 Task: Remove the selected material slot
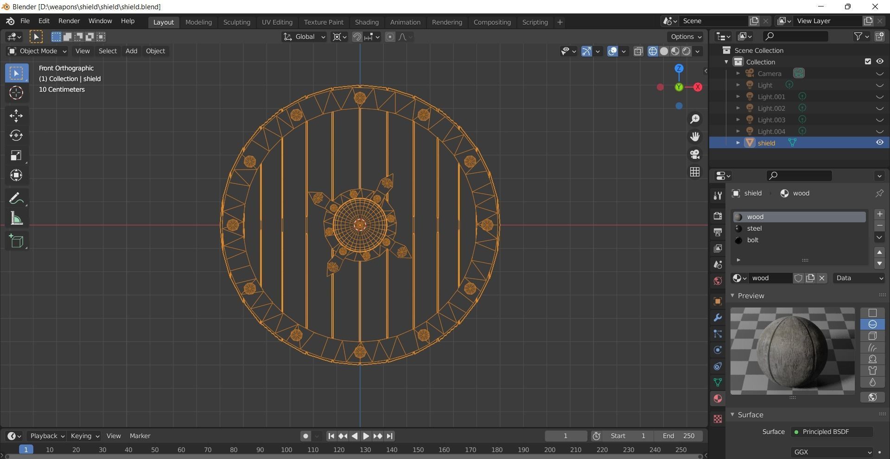(x=879, y=226)
